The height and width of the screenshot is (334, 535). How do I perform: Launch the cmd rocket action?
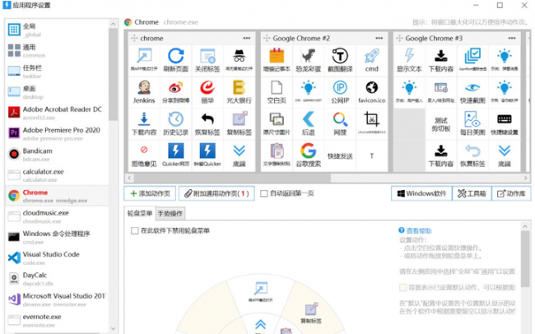click(372, 60)
